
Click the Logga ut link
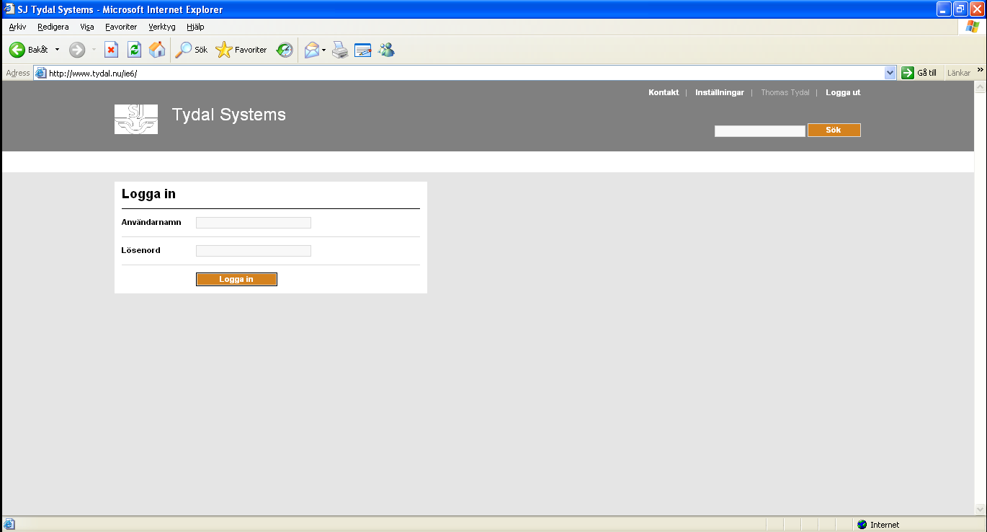pos(843,92)
